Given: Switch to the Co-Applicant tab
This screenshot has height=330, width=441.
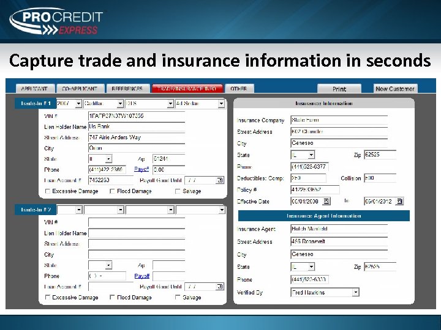Looking at the screenshot, I should (80, 89).
